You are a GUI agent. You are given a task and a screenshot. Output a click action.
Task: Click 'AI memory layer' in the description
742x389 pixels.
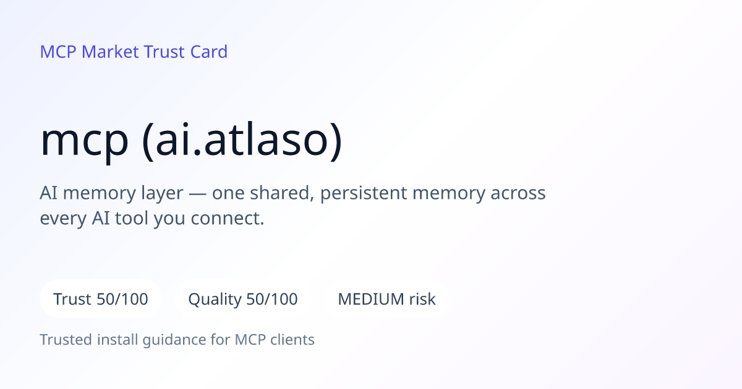(112, 194)
